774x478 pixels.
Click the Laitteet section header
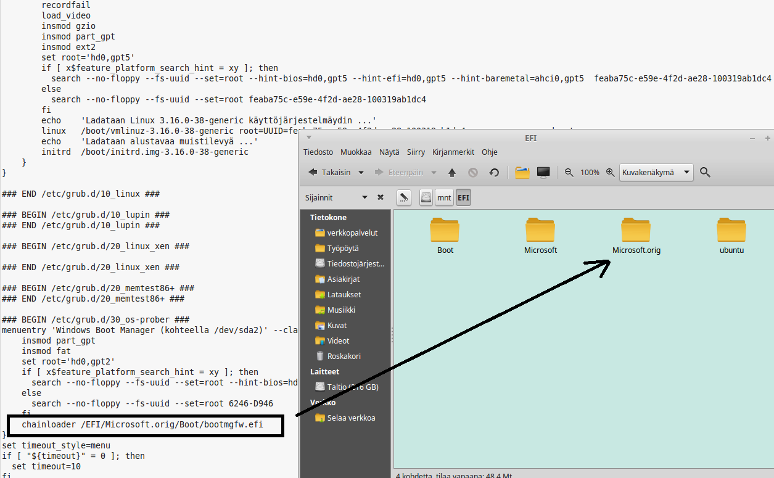[x=324, y=372]
